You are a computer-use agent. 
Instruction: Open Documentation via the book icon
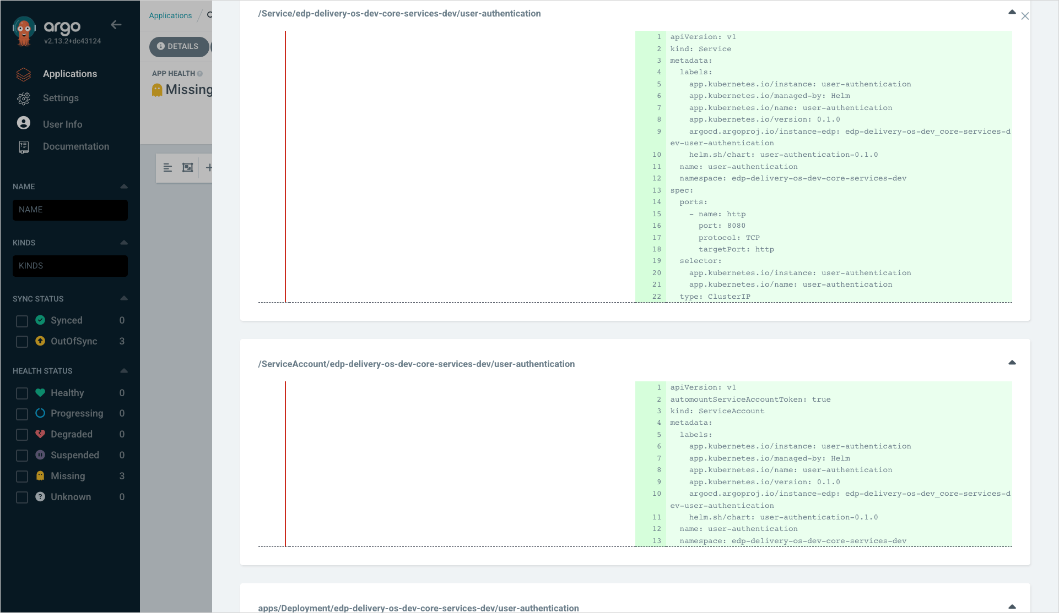[23, 147]
